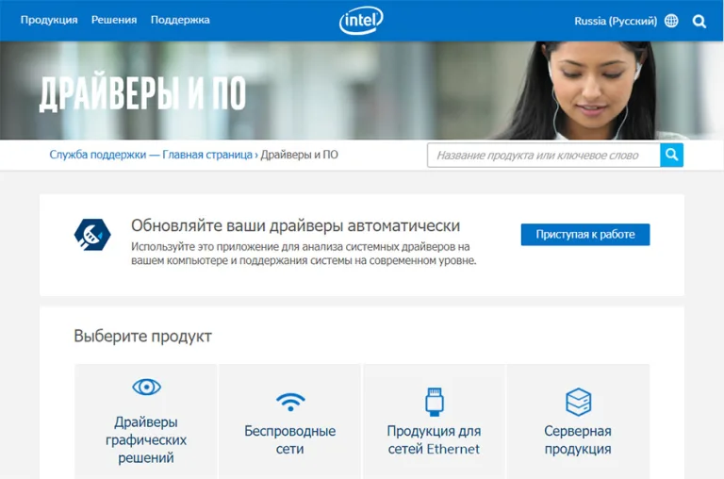Click the white search magnifier in the header

click(x=699, y=22)
